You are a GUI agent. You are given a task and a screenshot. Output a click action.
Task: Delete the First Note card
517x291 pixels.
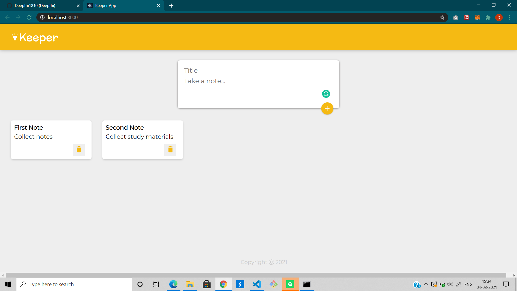point(79,150)
